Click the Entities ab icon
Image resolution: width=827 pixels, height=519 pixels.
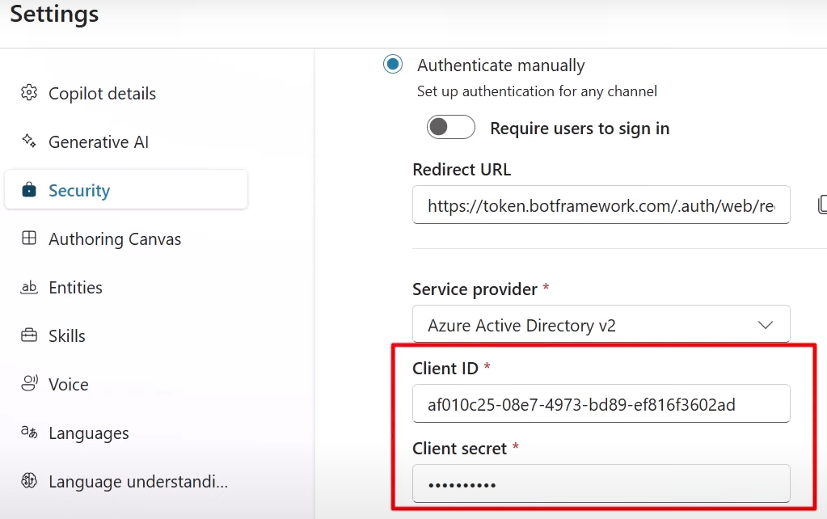(29, 287)
